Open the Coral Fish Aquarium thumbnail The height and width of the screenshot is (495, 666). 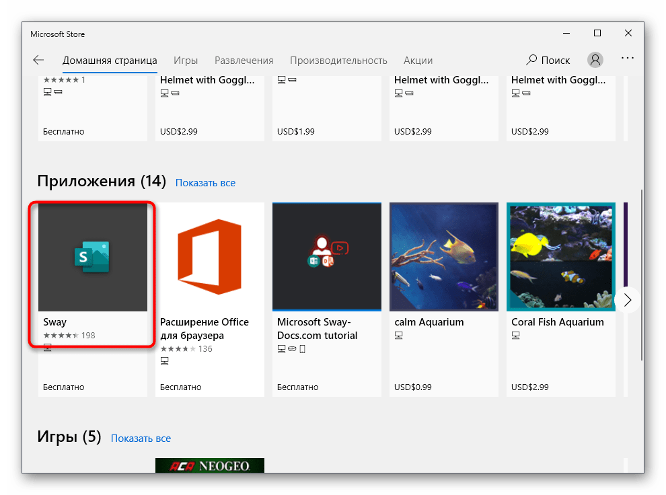[x=561, y=257]
